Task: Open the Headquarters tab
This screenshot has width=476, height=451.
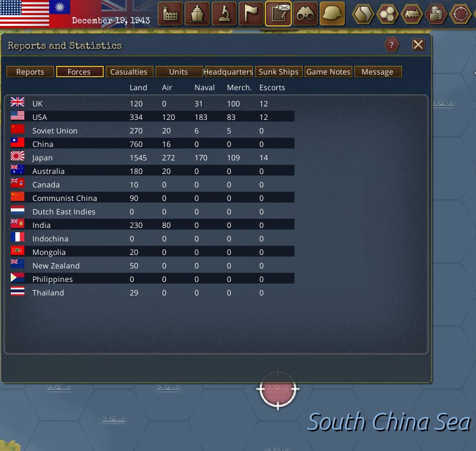Action: [x=229, y=72]
